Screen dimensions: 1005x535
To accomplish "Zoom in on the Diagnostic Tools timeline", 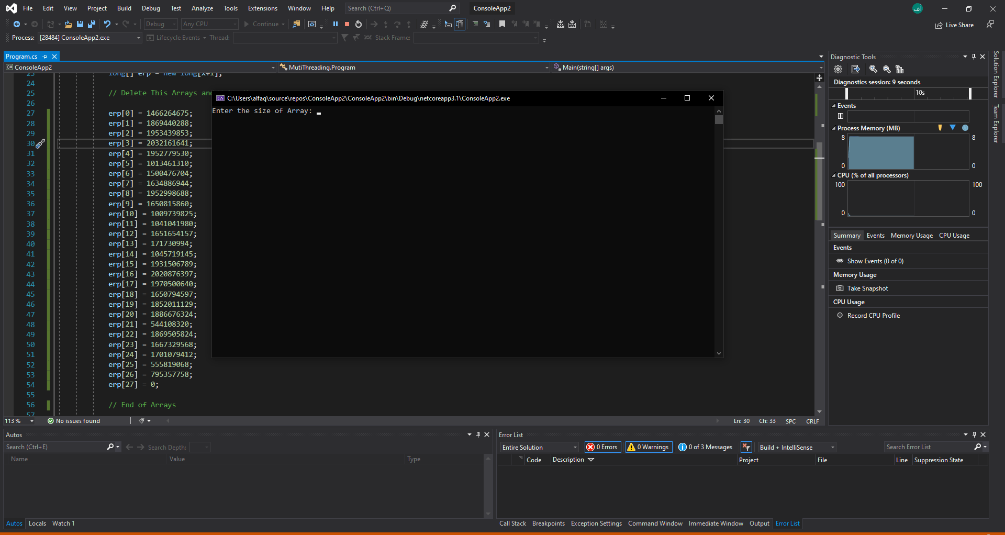I will coord(873,69).
